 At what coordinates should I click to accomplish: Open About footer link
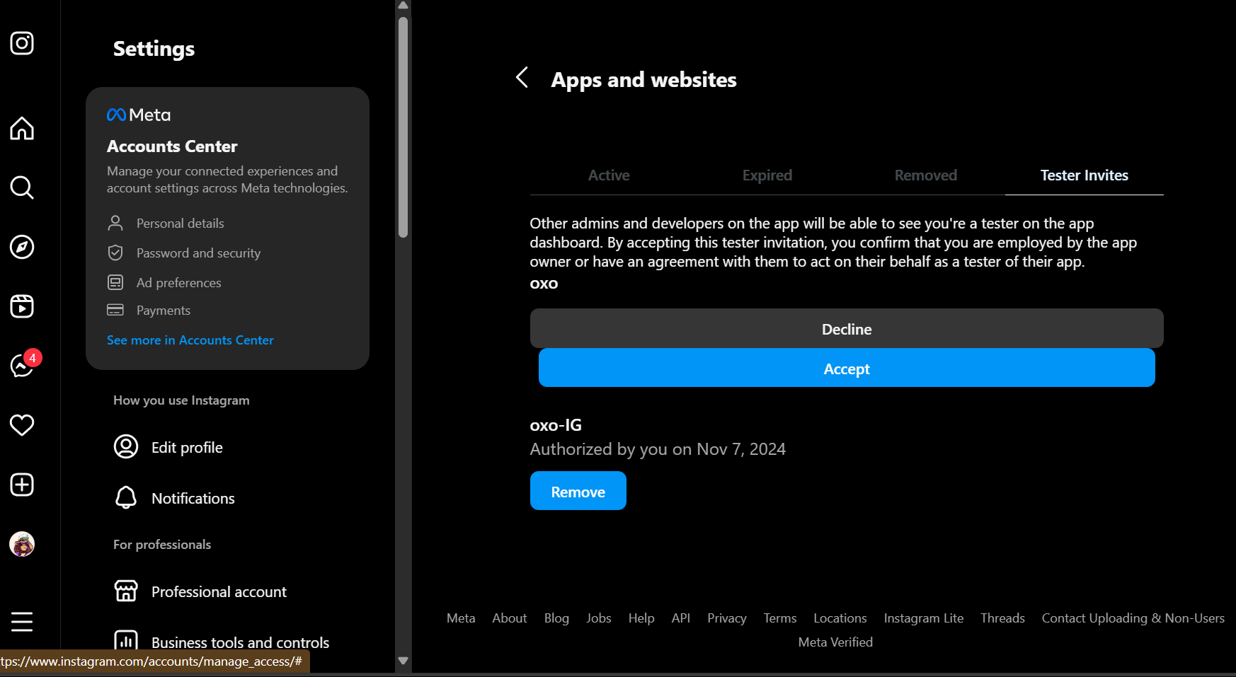coord(510,618)
